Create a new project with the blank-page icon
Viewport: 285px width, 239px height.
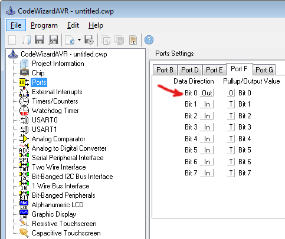[x=12, y=40]
